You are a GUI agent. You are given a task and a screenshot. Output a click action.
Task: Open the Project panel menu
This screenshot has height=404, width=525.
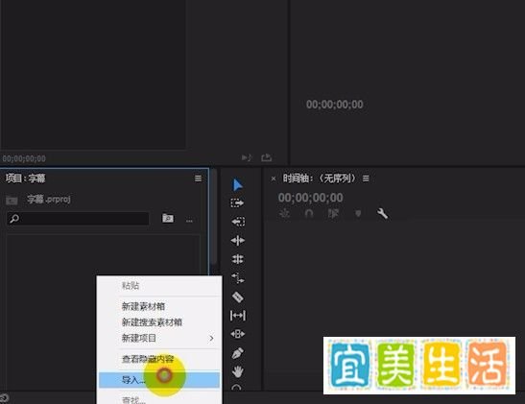click(x=199, y=178)
